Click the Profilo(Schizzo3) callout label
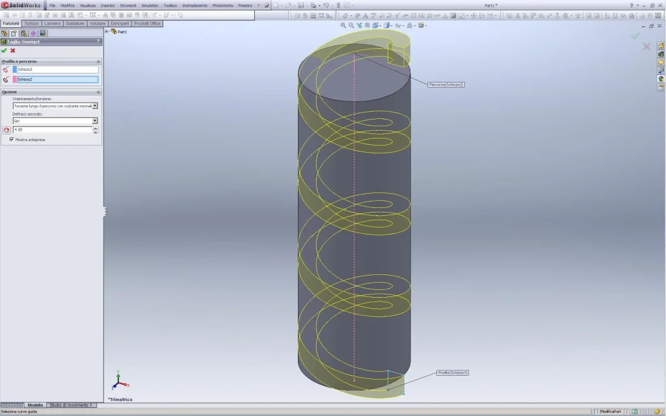 pos(453,372)
